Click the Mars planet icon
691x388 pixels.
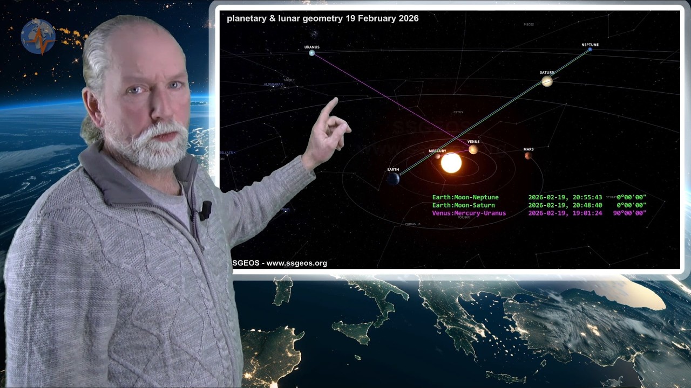pos(528,156)
